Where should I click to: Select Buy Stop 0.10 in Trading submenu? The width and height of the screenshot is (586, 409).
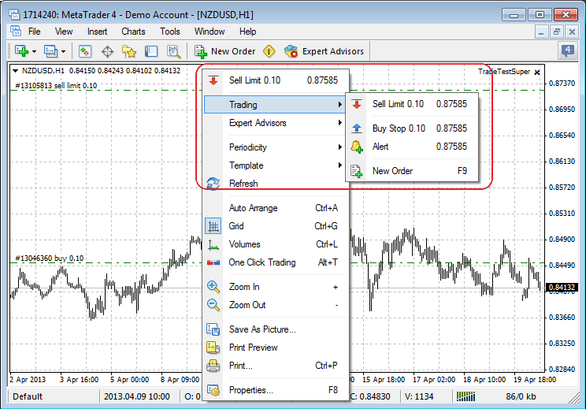click(x=412, y=128)
